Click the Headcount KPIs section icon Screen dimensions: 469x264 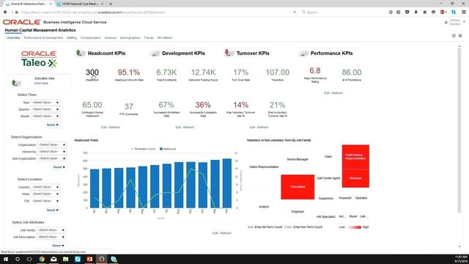coord(80,53)
